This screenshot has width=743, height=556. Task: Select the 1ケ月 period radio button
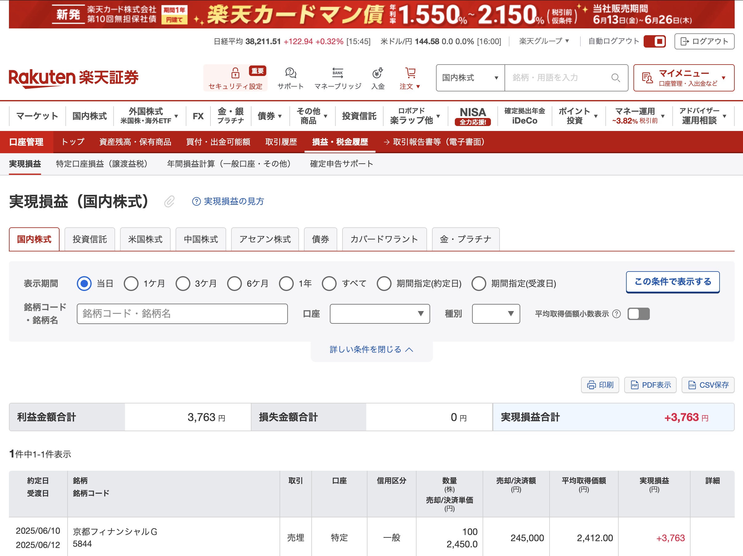(131, 284)
